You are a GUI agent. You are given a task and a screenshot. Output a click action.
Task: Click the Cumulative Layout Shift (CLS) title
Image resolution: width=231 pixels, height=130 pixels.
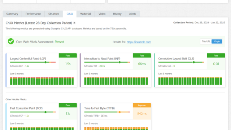coord(176,58)
